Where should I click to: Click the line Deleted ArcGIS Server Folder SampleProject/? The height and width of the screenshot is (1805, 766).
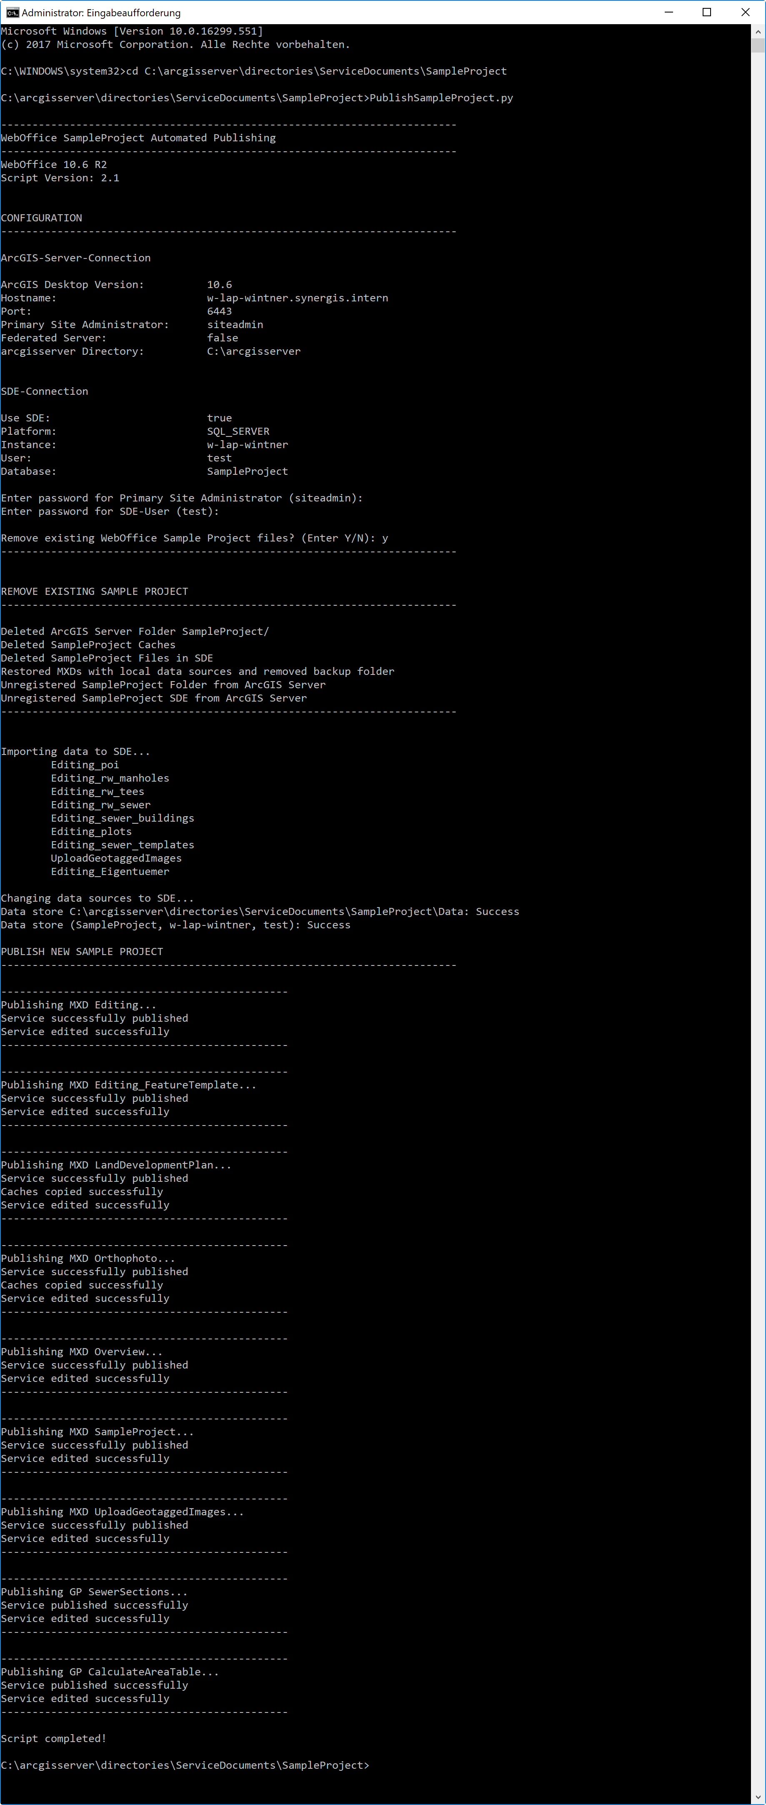pyautogui.click(x=135, y=631)
